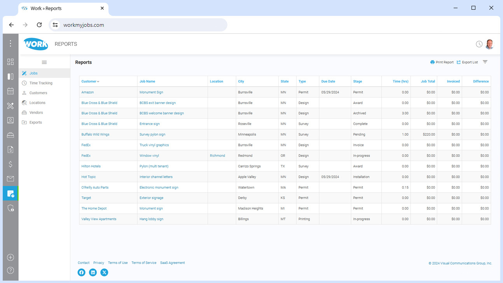
Task: Click the WORK logo
Action: tap(36, 44)
